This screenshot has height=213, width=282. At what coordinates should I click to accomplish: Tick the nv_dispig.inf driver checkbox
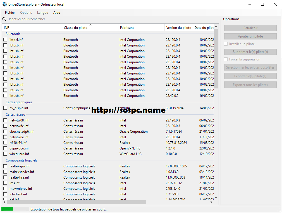coord(5,108)
